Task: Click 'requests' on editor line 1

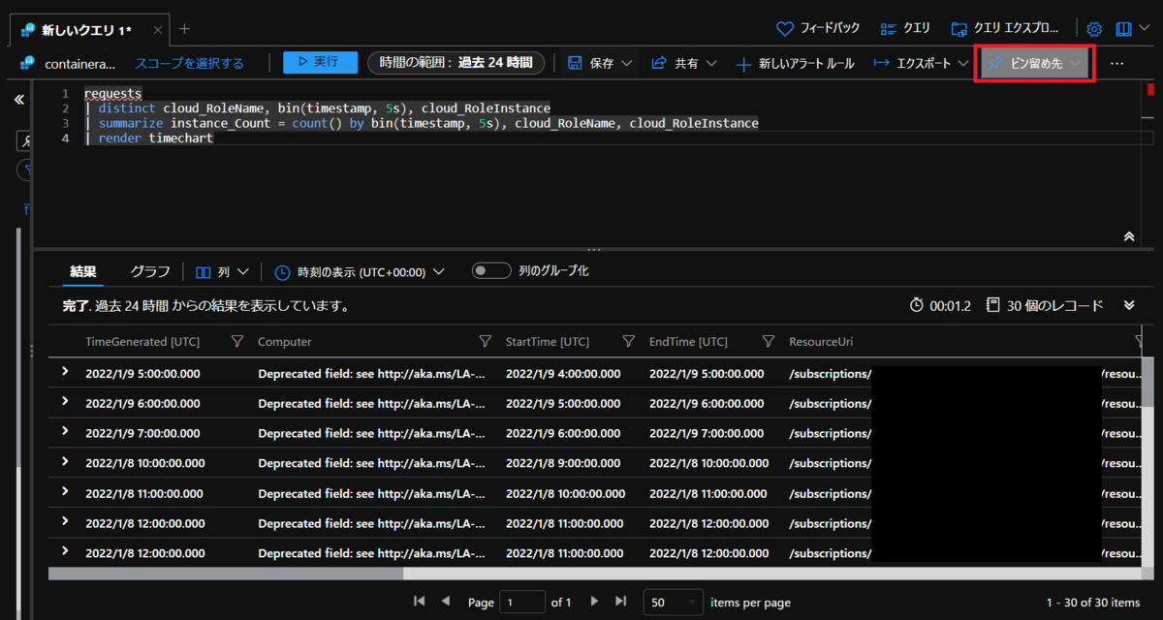Action: click(112, 94)
